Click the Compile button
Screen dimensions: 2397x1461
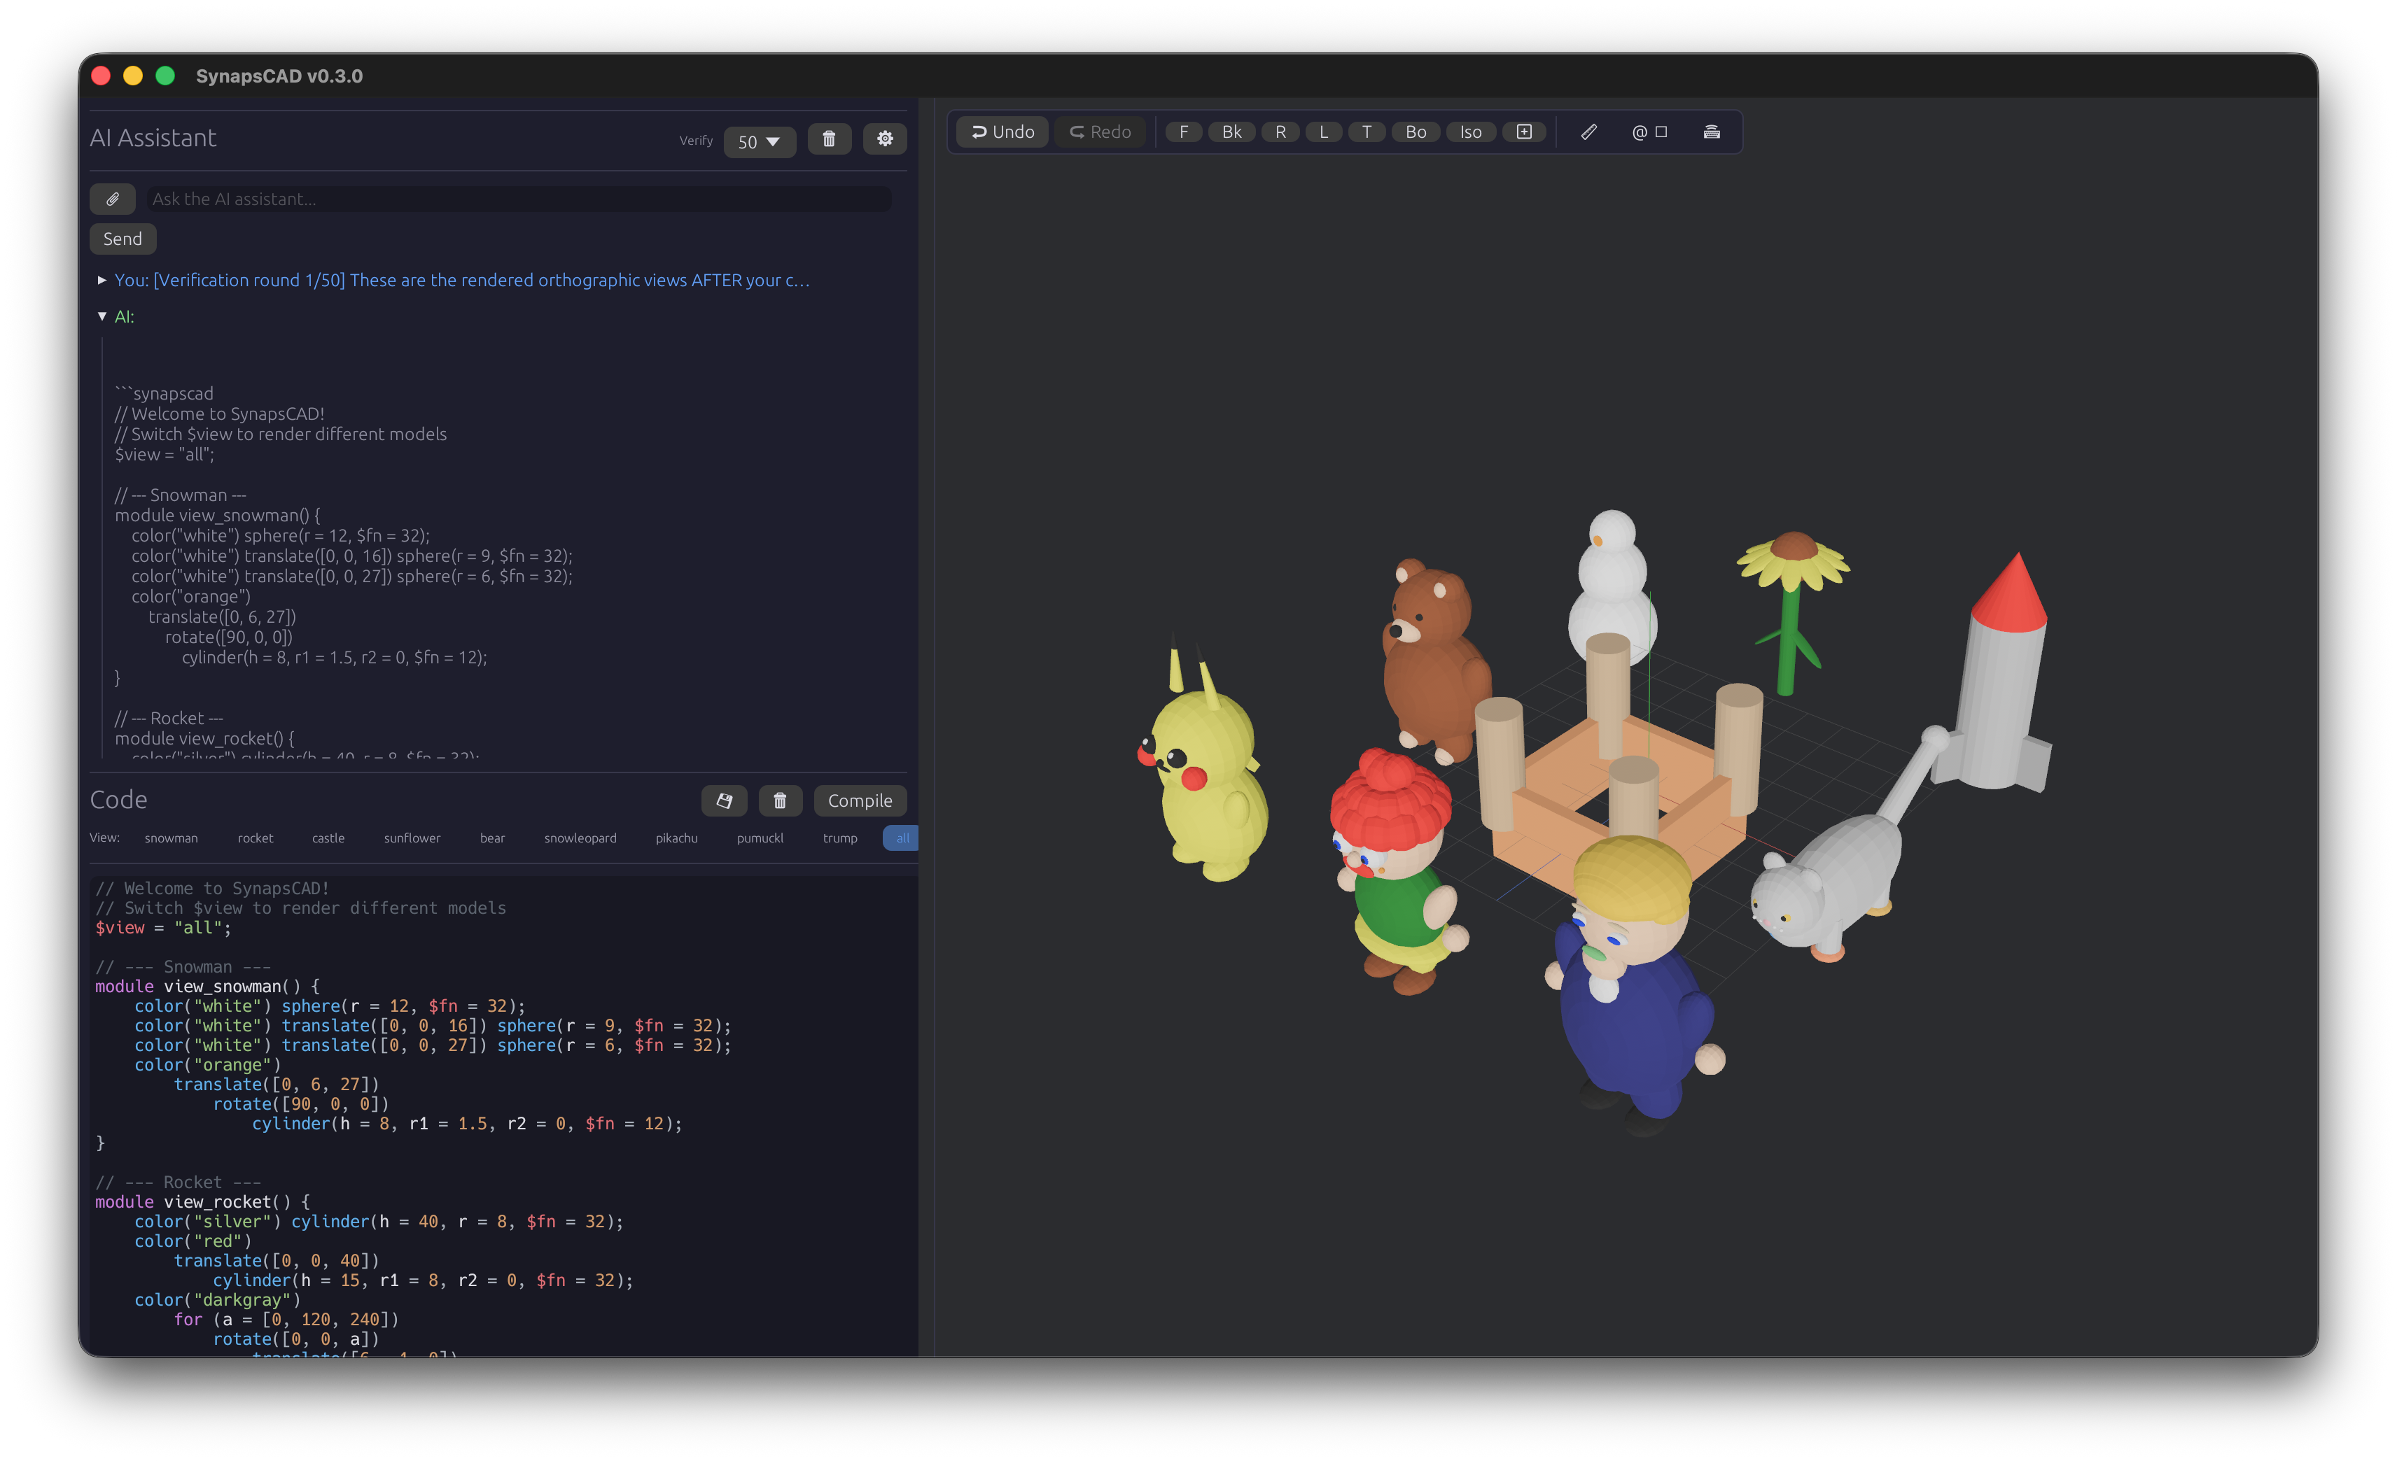point(860,801)
